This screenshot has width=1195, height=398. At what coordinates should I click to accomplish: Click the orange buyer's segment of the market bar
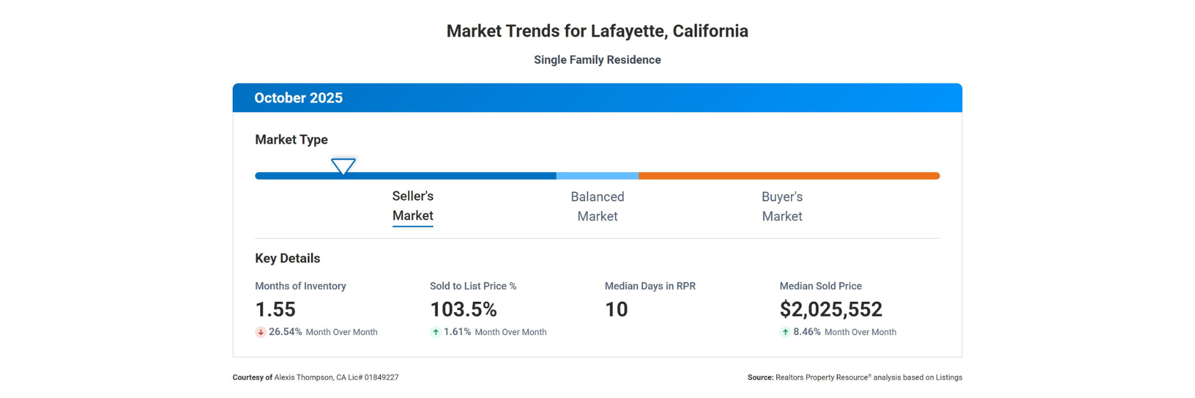tap(789, 176)
